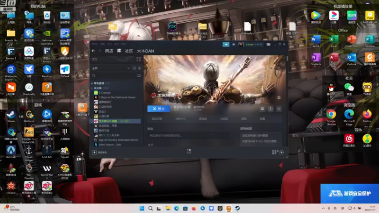Screen dimensions: 379x213
Task: Open friends and chat at bottom right
Action: pos(278,152)
